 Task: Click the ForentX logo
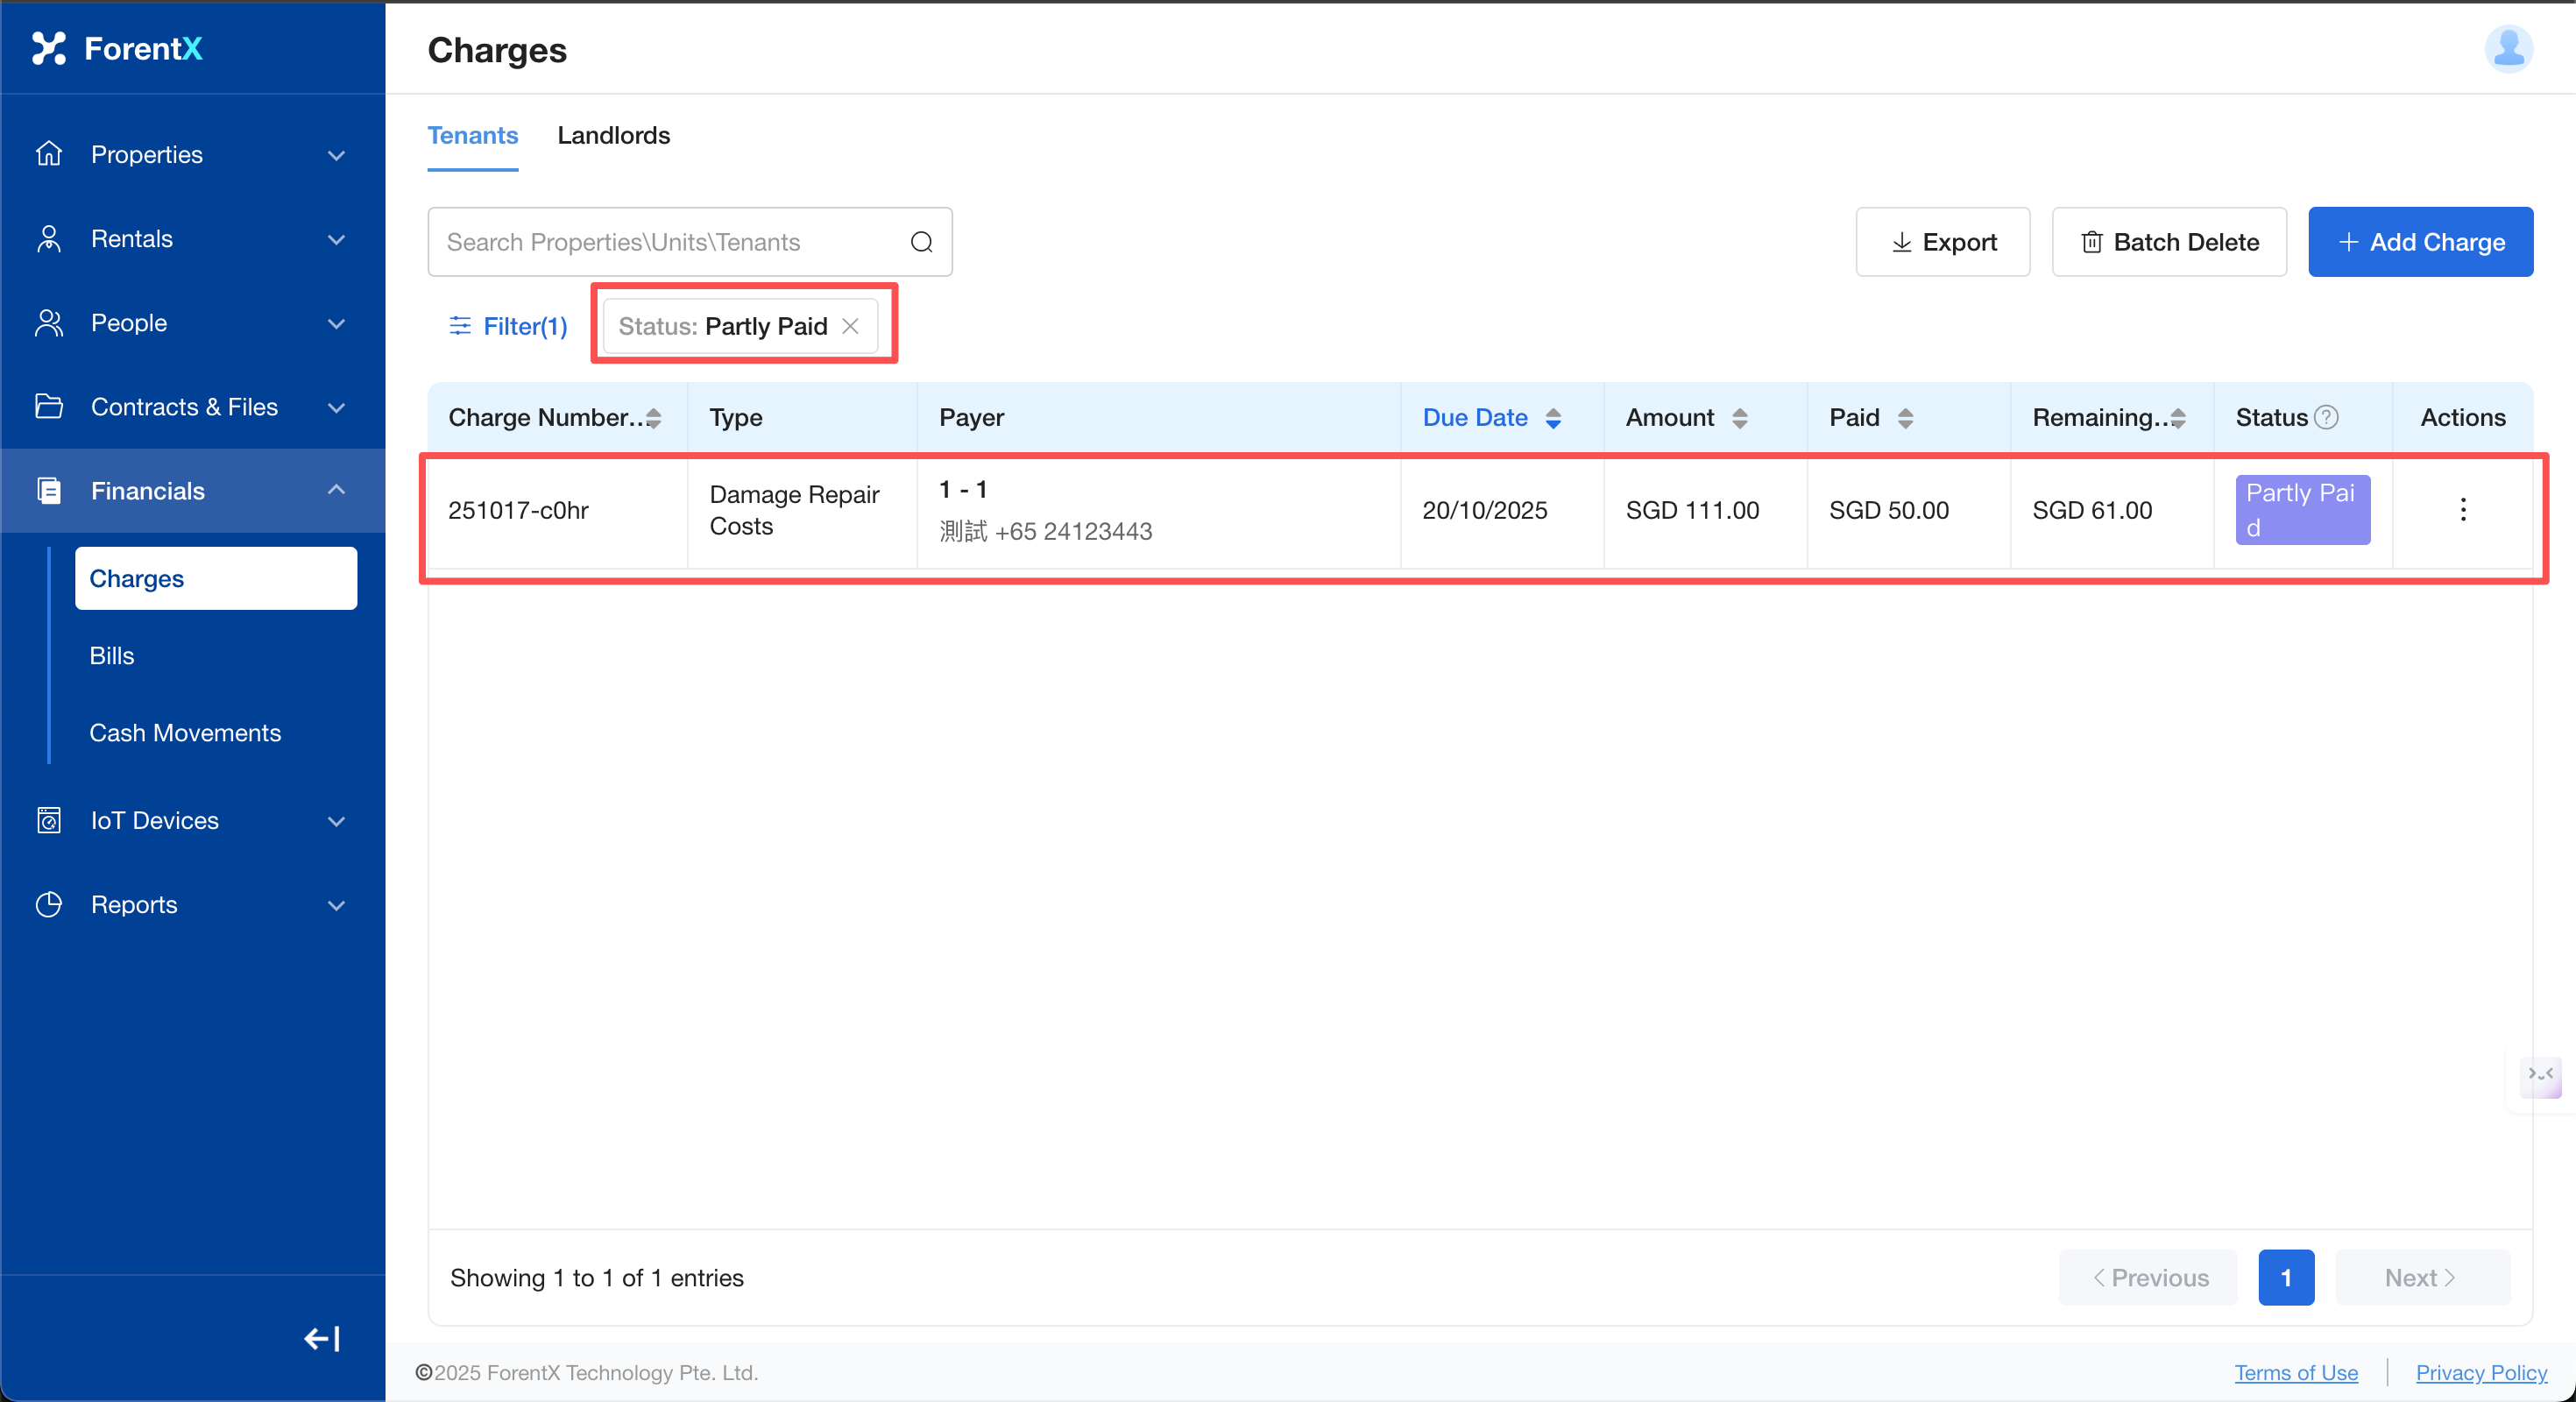[118, 48]
